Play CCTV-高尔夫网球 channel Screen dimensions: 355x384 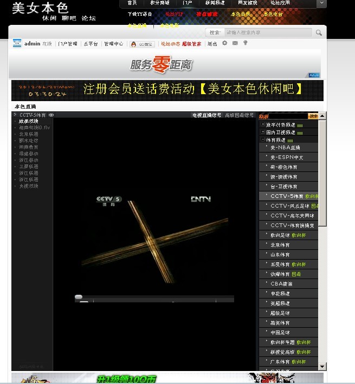click(288, 215)
